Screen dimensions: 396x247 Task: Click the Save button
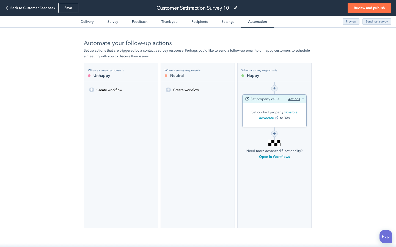[68, 8]
